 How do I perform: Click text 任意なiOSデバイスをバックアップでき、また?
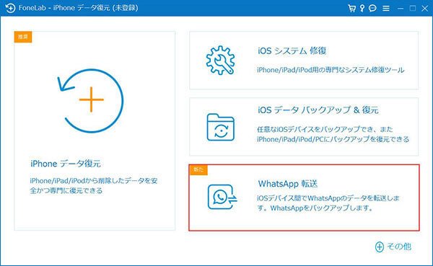point(325,129)
